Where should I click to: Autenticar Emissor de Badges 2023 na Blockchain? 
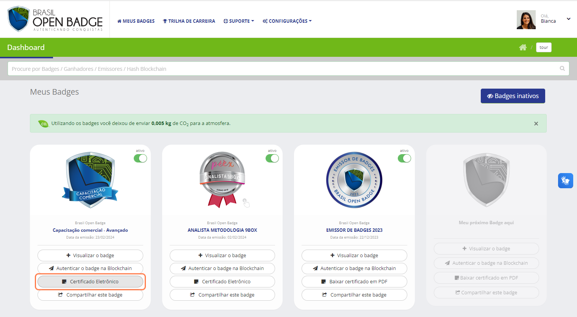(x=354, y=268)
